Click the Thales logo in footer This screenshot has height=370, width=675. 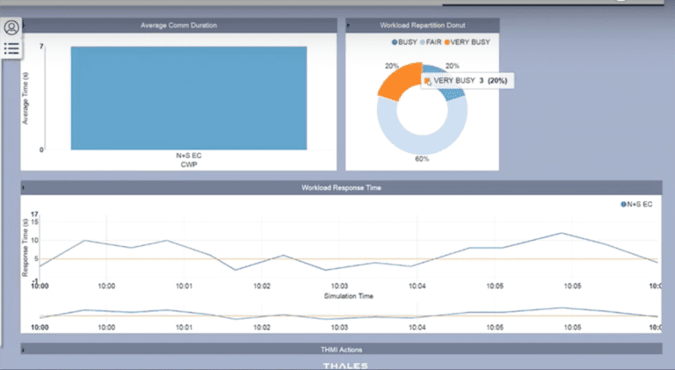[345, 365]
